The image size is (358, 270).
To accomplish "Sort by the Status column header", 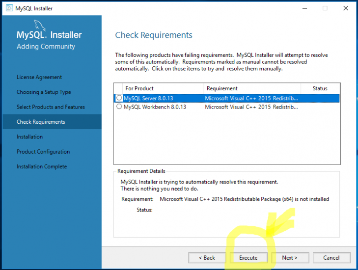I will [x=320, y=88].
